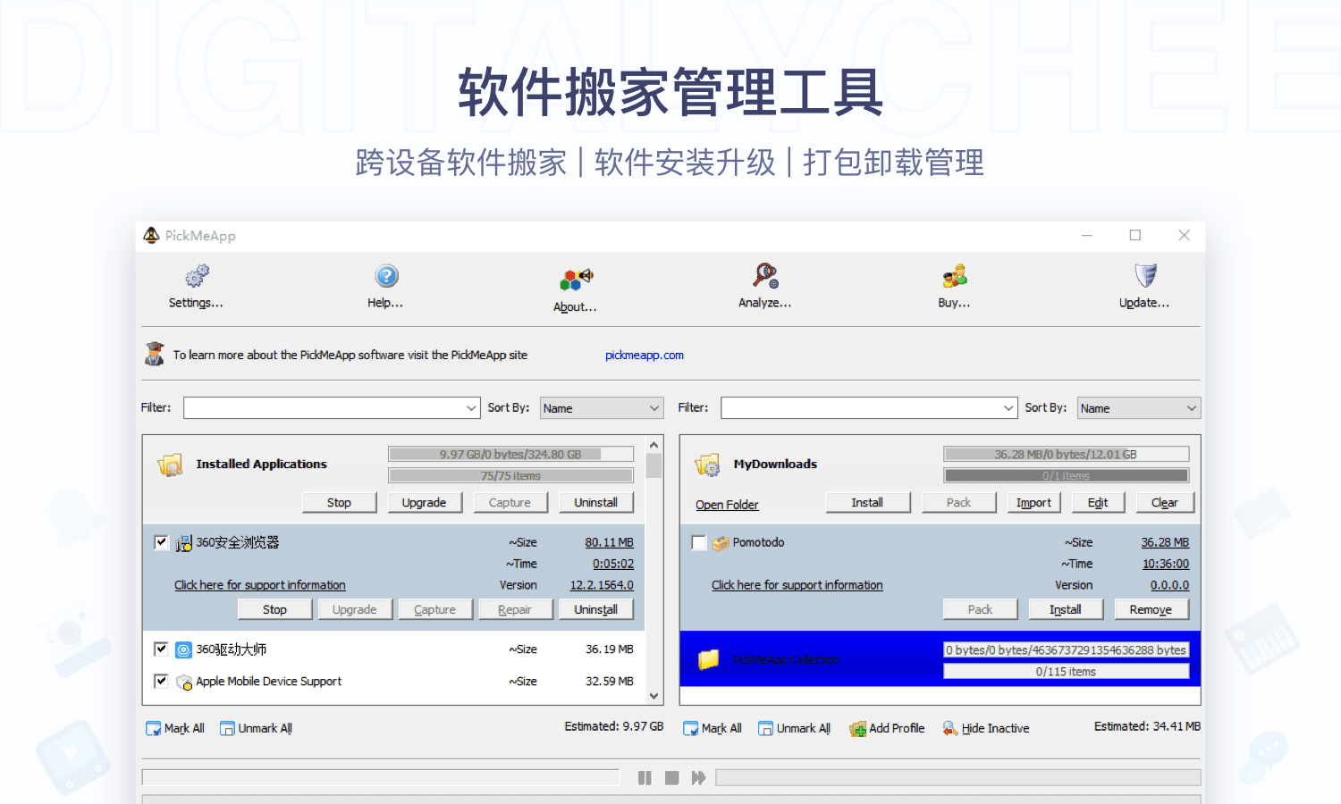The image size is (1341, 804).
Task: Uncheck the 360安全浏览器 checkbox
Action: [x=161, y=542]
